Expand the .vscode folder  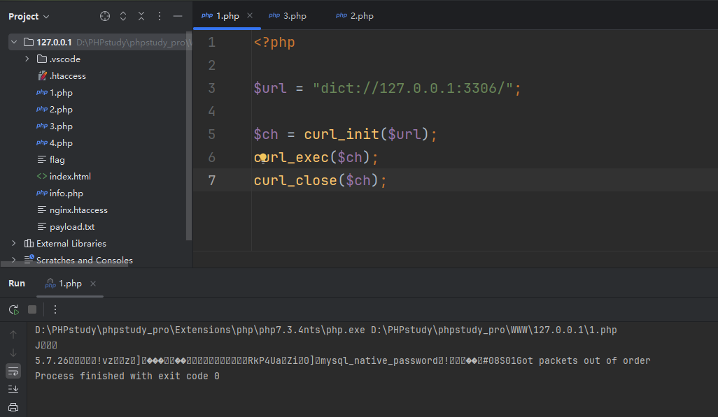[x=27, y=59]
